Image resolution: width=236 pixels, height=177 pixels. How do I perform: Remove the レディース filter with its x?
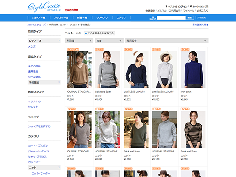[x=59, y=41]
